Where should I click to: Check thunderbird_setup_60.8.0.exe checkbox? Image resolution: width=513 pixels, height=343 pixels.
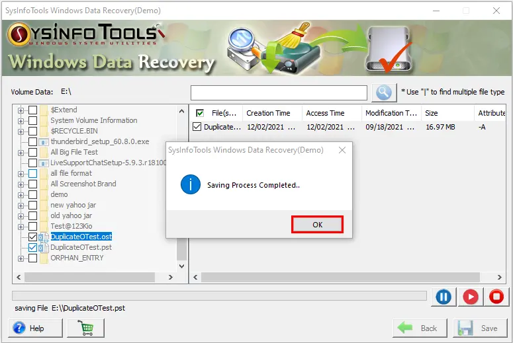click(32, 142)
